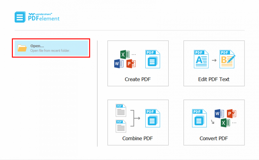
Task: Click the PowerPoint icon in Create PDF tile
Action: click(x=131, y=63)
